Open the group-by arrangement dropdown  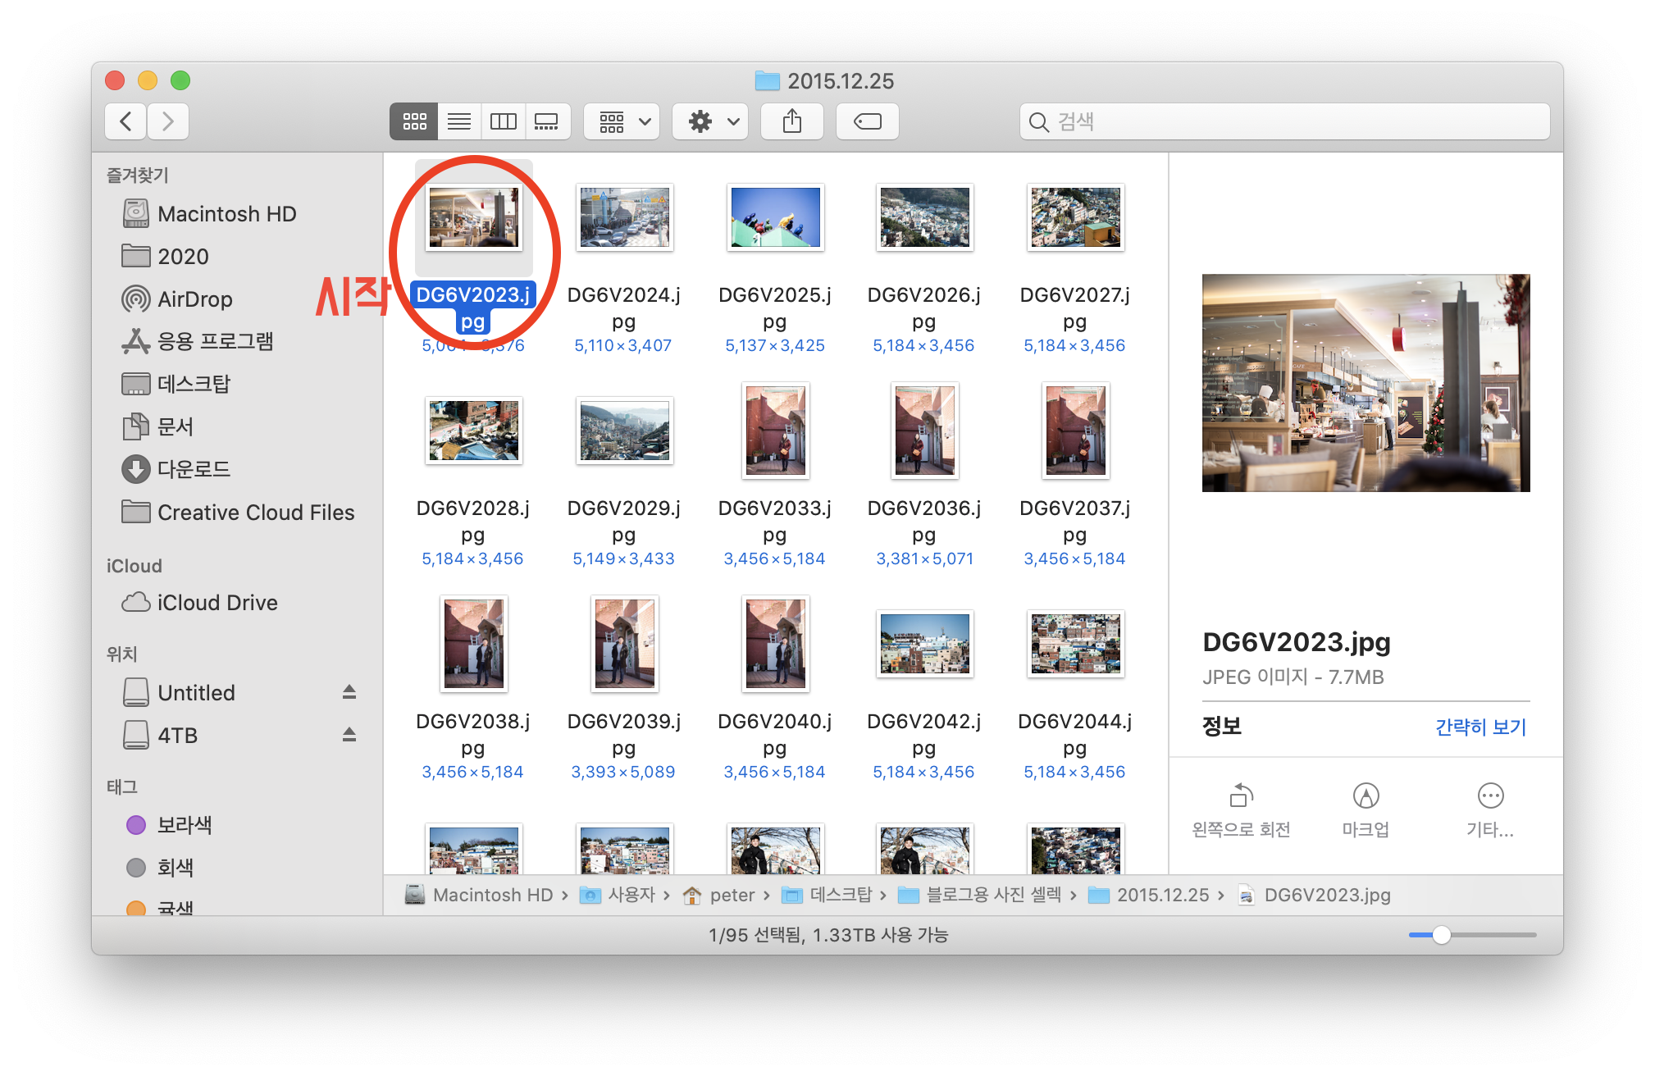click(x=622, y=121)
